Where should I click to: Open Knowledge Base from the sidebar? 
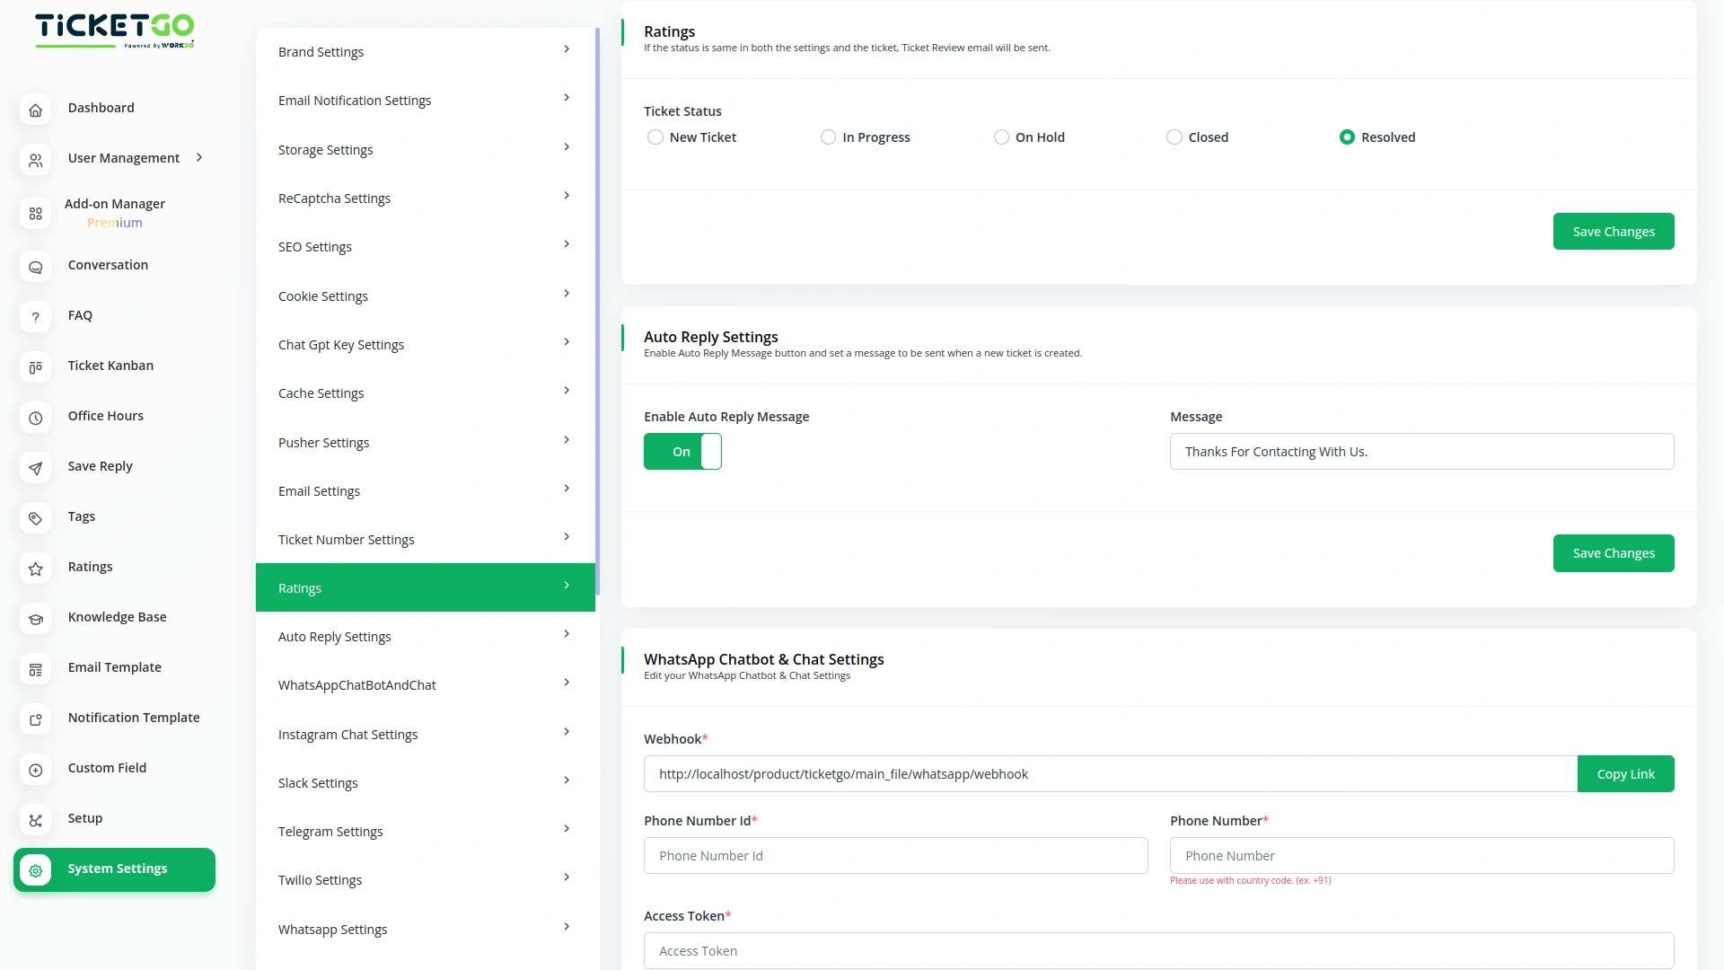[x=117, y=617]
